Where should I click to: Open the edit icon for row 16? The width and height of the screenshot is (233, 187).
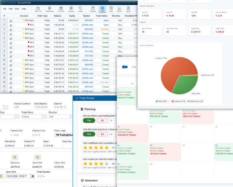pyautogui.click(x=11, y=87)
